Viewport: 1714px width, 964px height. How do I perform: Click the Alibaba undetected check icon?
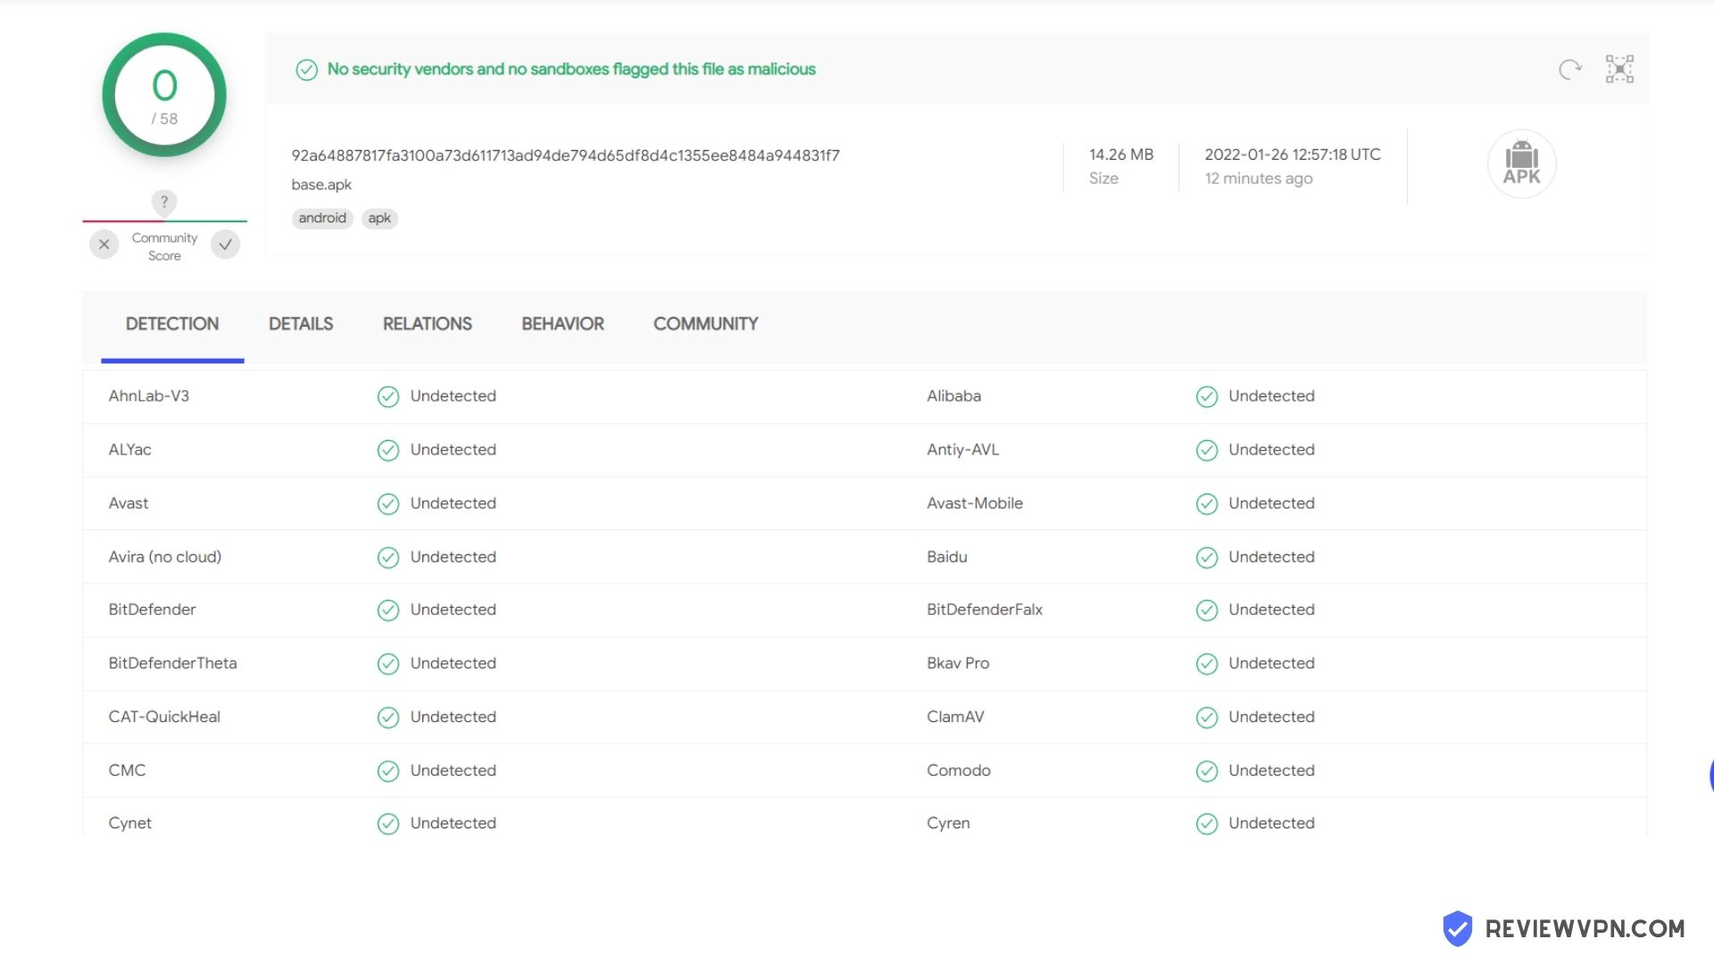tap(1206, 396)
